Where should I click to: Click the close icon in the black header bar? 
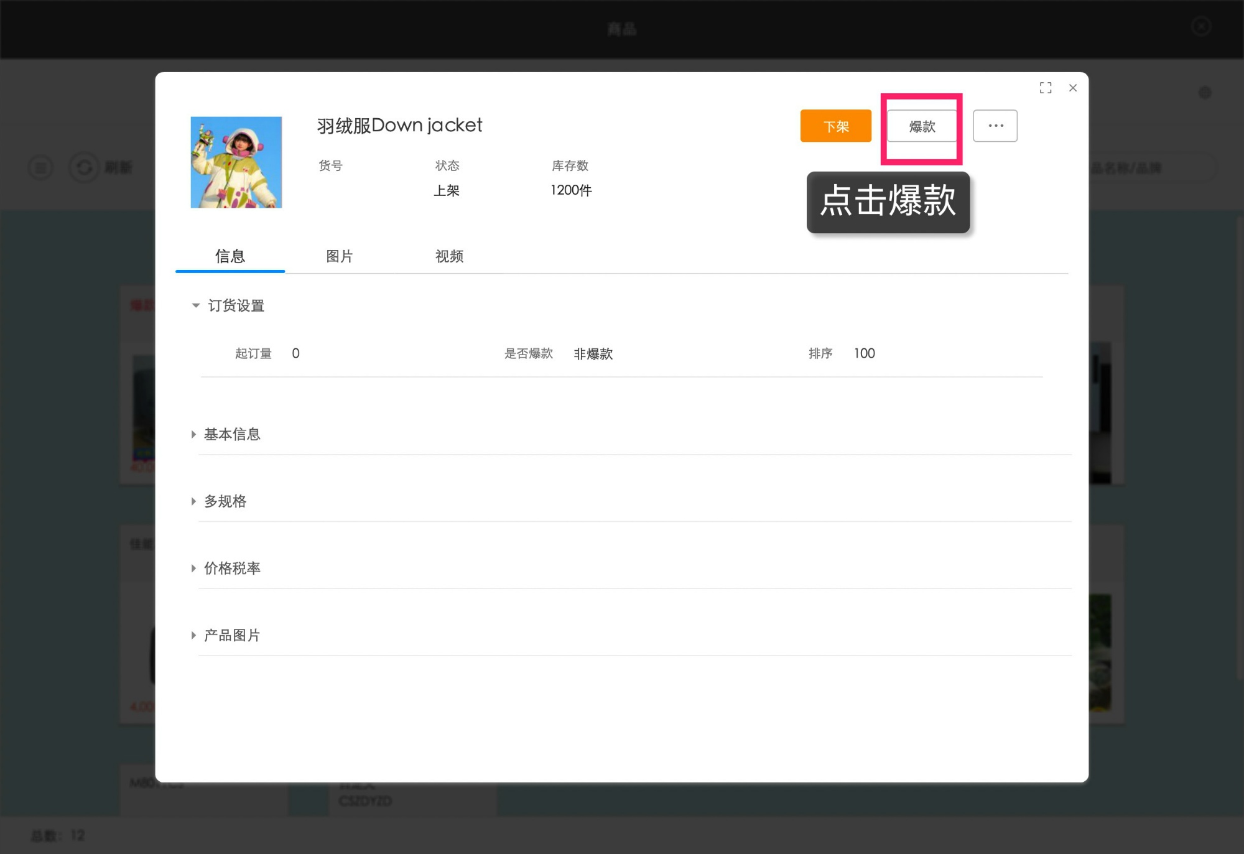[x=1200, y=27]
